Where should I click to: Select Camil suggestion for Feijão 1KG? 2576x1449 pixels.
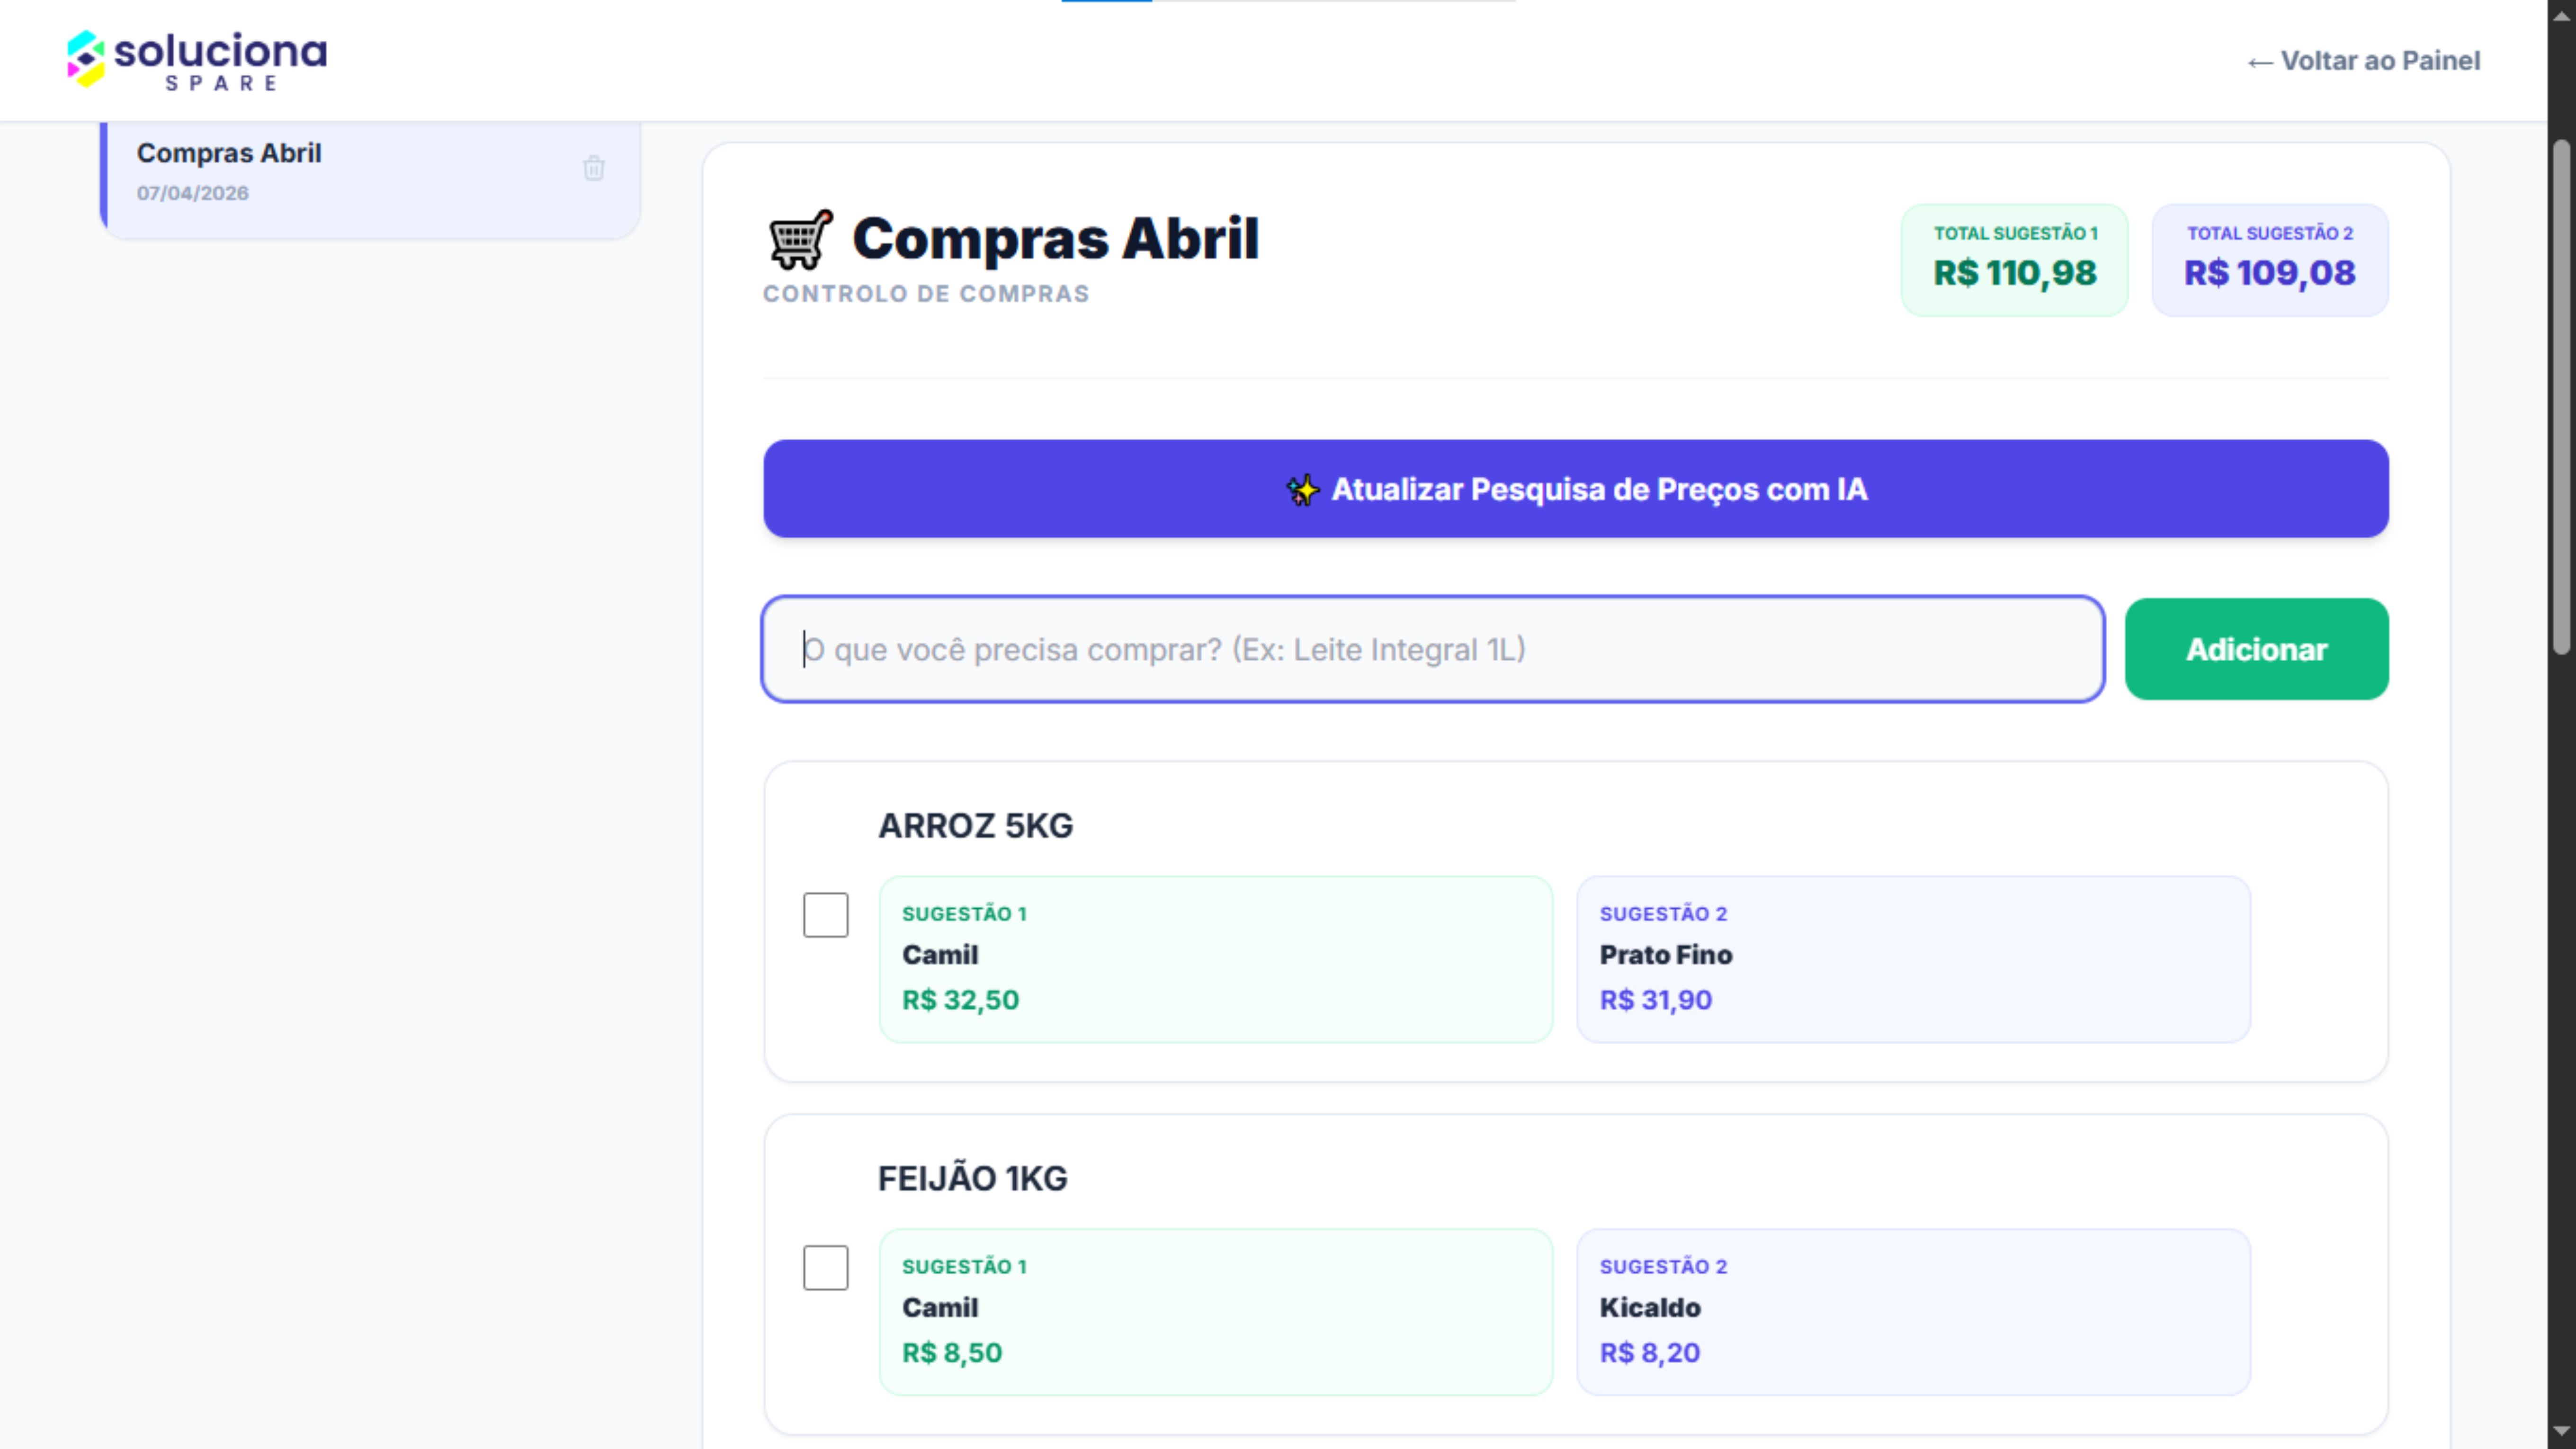1215,1311
